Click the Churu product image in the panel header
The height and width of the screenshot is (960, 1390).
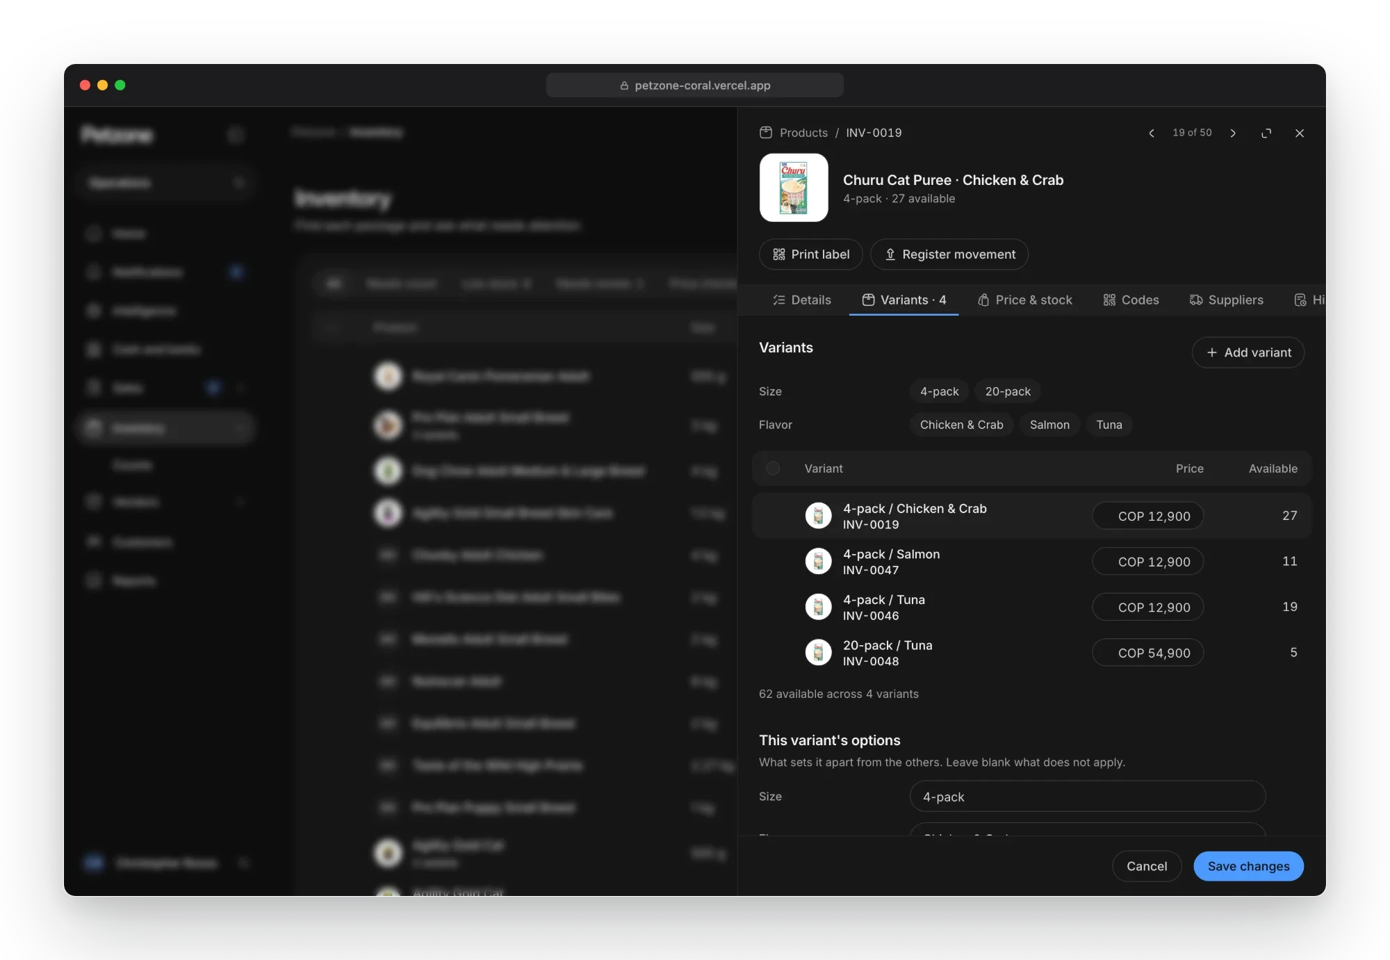[x=794, y=188]
